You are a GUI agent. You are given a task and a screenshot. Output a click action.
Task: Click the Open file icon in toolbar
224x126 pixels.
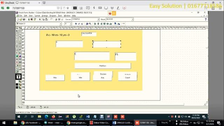click(21, 19)
